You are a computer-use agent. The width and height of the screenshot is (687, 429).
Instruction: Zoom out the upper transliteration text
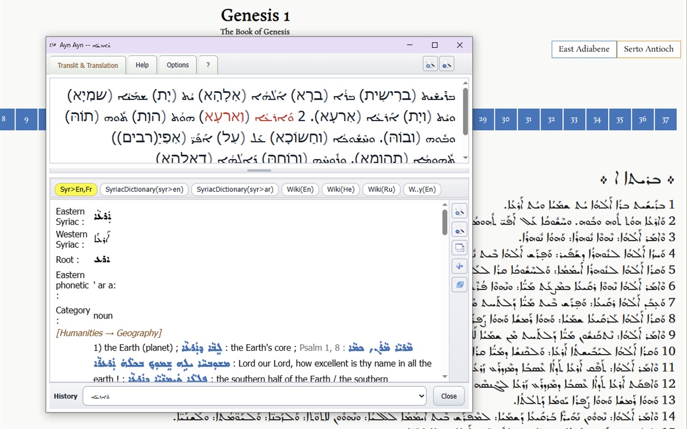(x=447, y=64)
